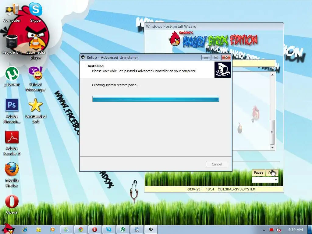Click the installation progress bar

[156, 99]
